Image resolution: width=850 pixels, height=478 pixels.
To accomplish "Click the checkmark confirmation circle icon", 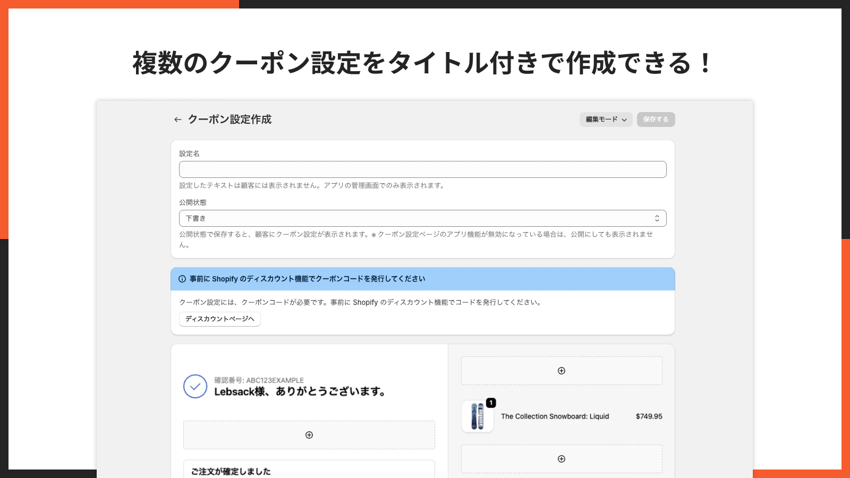I will 195,386.
